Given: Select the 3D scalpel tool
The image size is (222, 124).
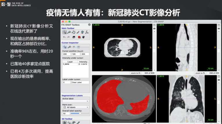Looking at the screenshot, I should [x=78, y=123].
